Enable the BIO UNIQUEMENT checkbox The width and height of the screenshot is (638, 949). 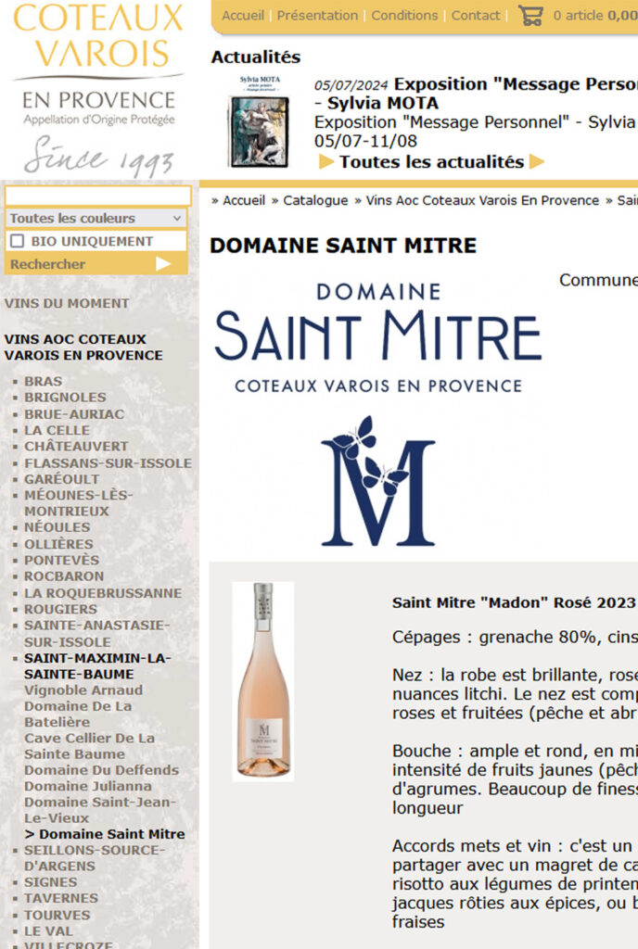18,241
